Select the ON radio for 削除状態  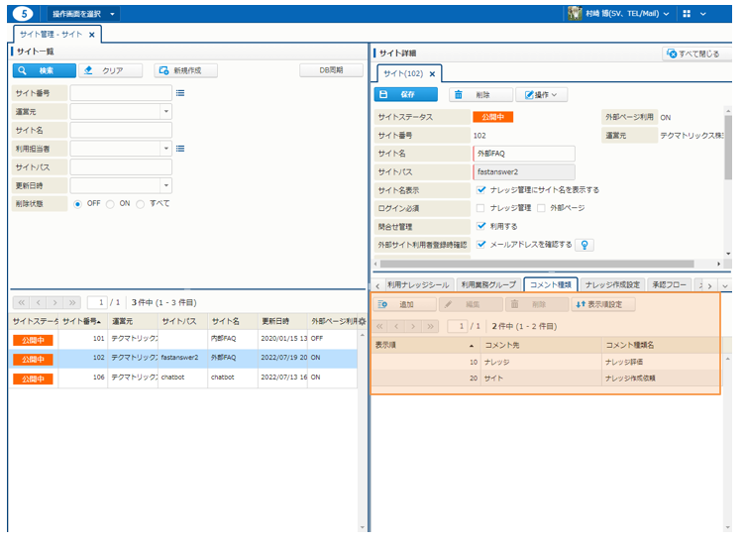(x=110, y=203)
